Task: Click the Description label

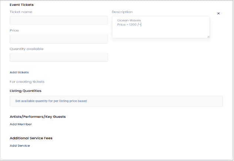Action: [x=122, y=12]
